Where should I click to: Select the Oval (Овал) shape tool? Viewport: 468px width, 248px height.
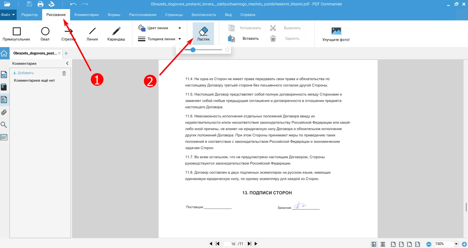click(45, 34)
